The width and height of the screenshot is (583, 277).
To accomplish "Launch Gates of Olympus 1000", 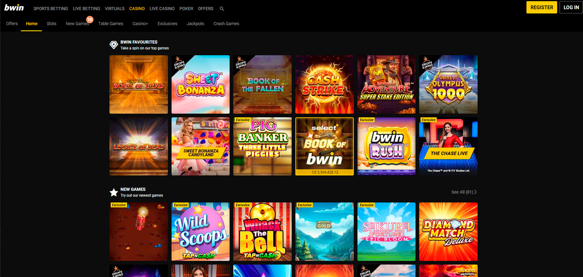I will point(449,85).
